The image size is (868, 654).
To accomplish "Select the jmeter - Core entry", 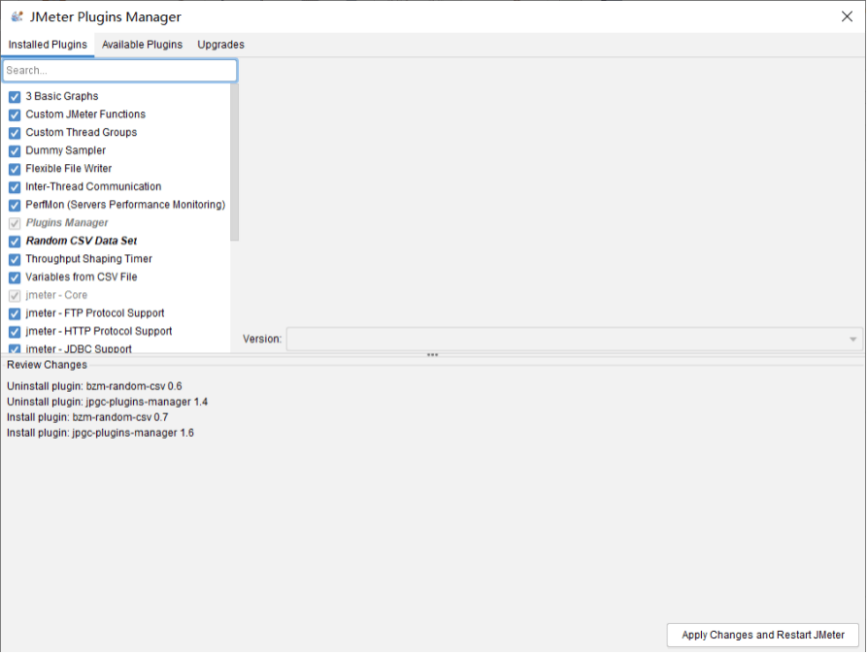I will 56,295.
